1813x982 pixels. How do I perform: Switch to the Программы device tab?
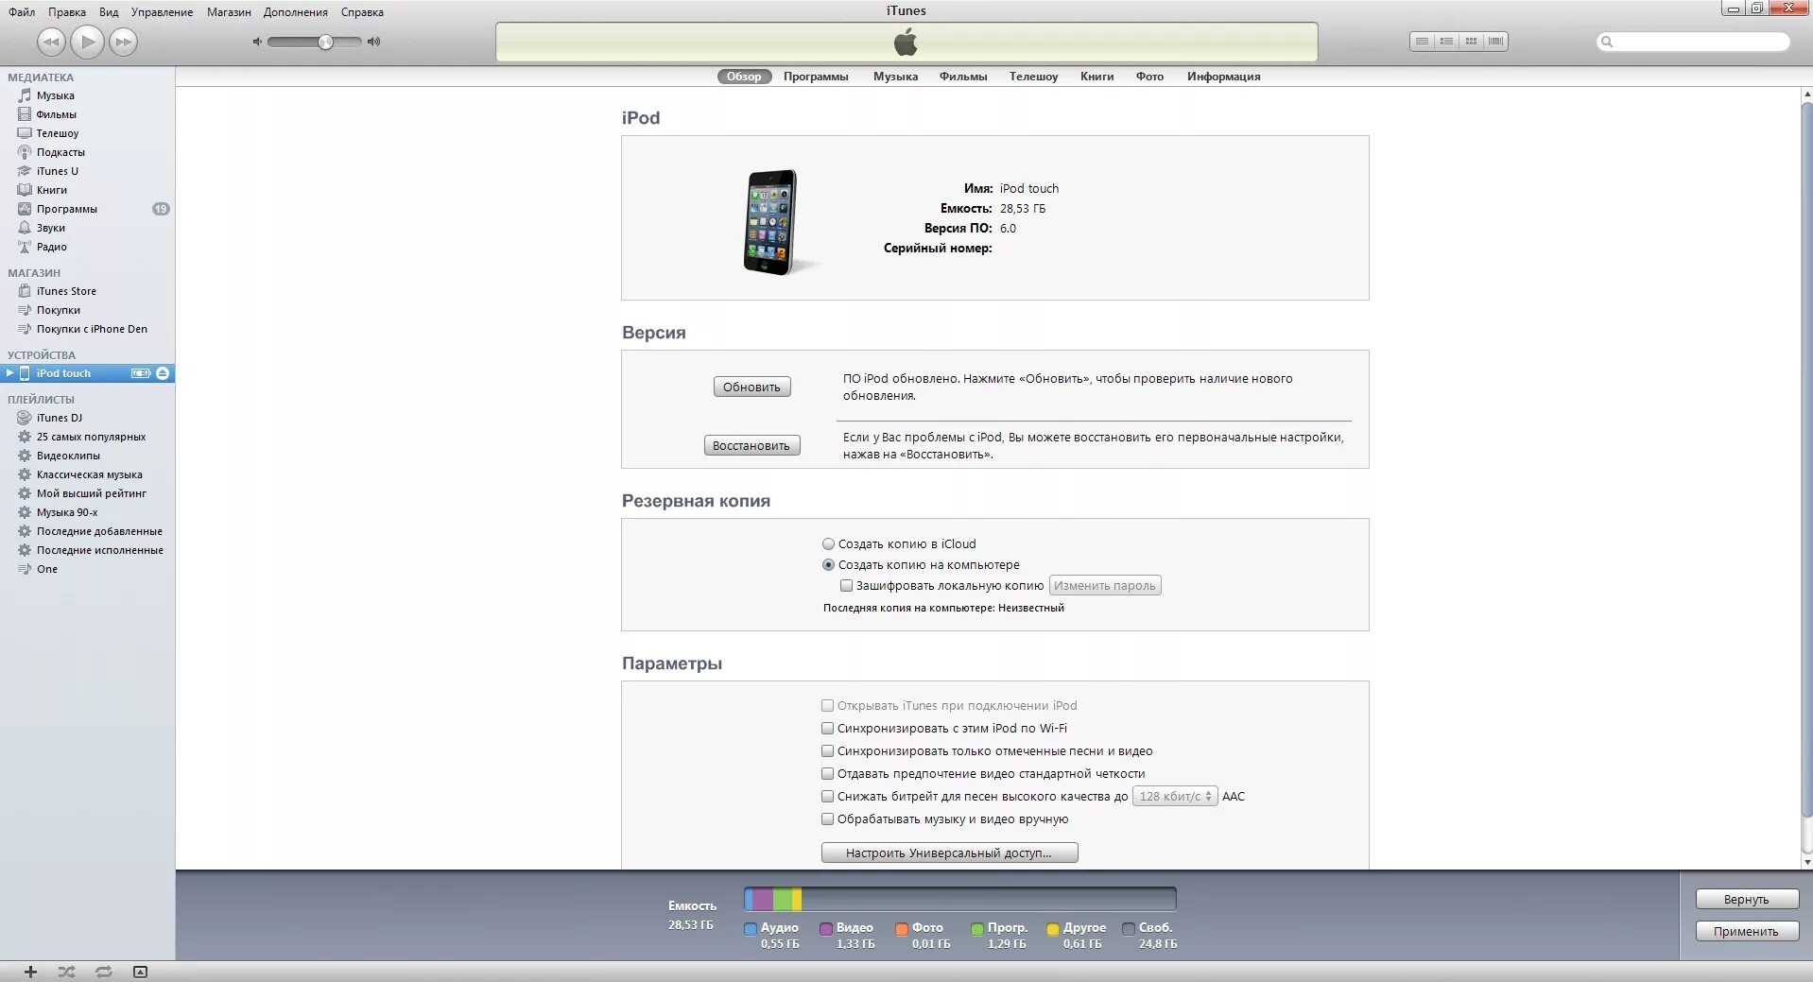(816, 77)
